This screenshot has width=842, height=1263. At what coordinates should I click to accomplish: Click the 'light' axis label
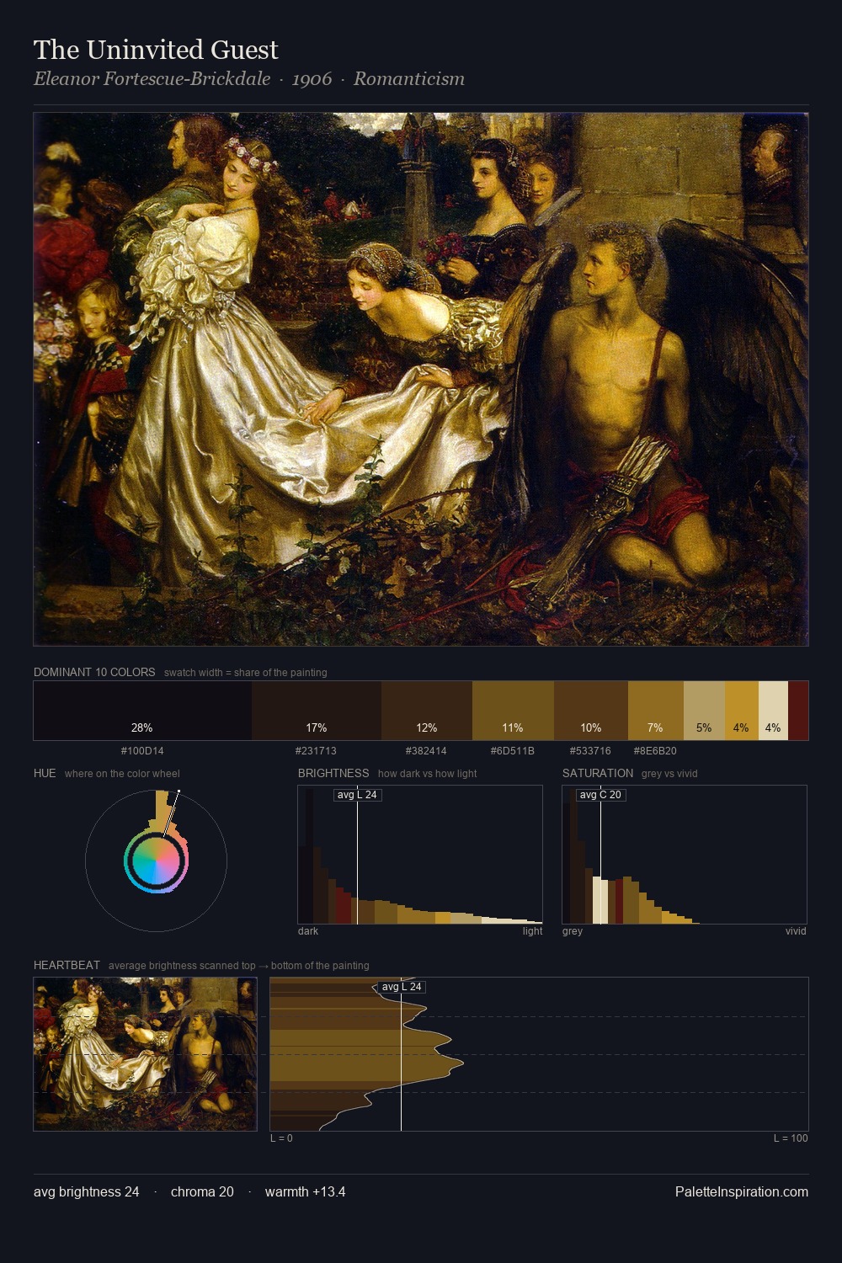(x=533, y=931)
